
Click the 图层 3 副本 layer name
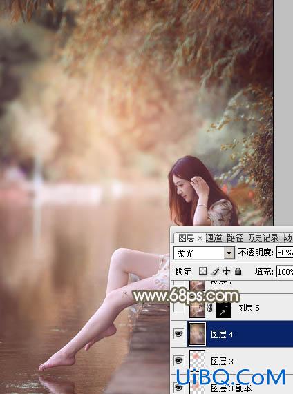pos(231,388)
